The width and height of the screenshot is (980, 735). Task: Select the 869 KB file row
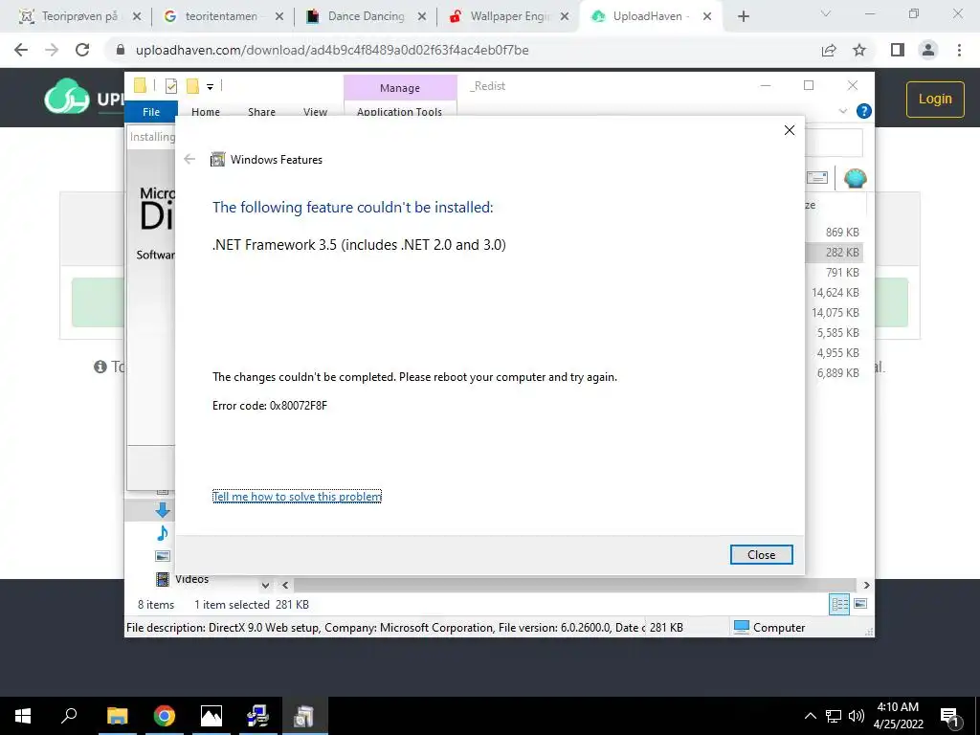[835, 232]
